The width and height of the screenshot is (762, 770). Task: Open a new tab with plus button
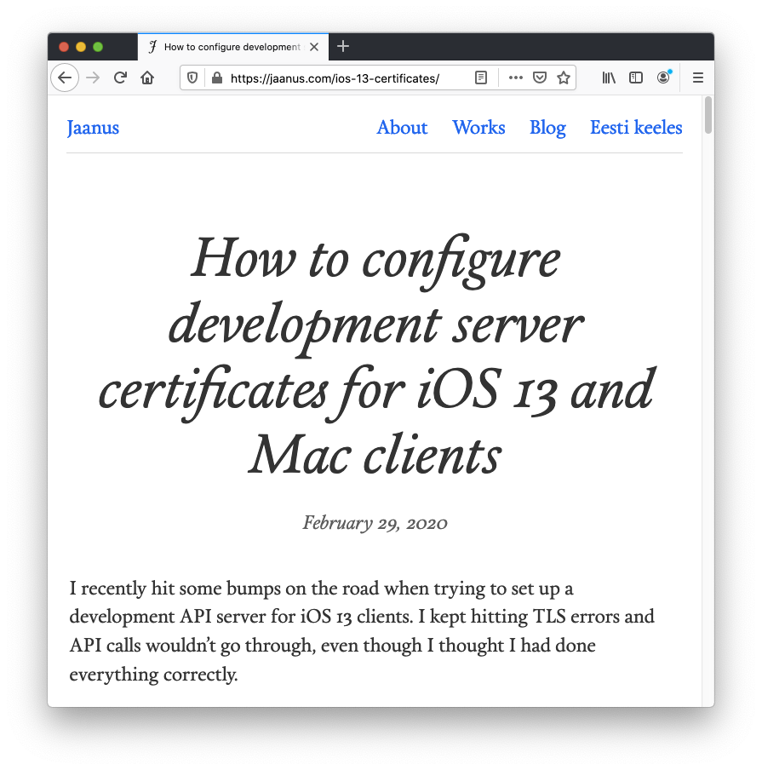pyautogui.click(x=343, y=47)
